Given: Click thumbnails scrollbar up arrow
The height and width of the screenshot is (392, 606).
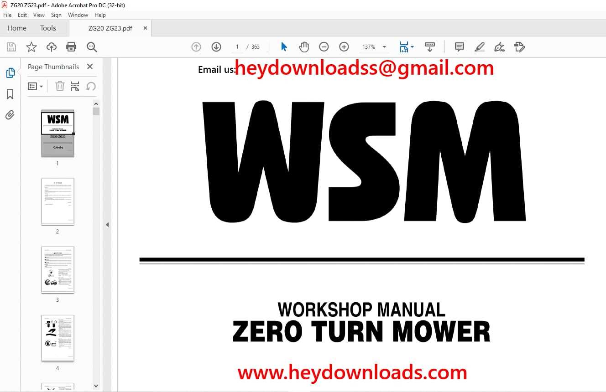Looking at the screenshot, I should pyautogui.click(x=96, y=103).
